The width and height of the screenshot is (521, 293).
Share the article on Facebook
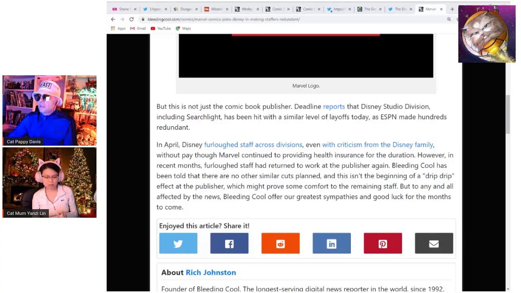tap(229, 243)
